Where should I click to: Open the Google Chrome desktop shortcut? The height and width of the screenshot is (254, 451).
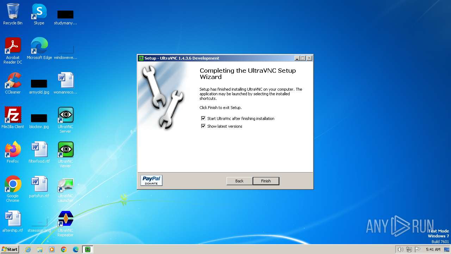coord(13,189)
